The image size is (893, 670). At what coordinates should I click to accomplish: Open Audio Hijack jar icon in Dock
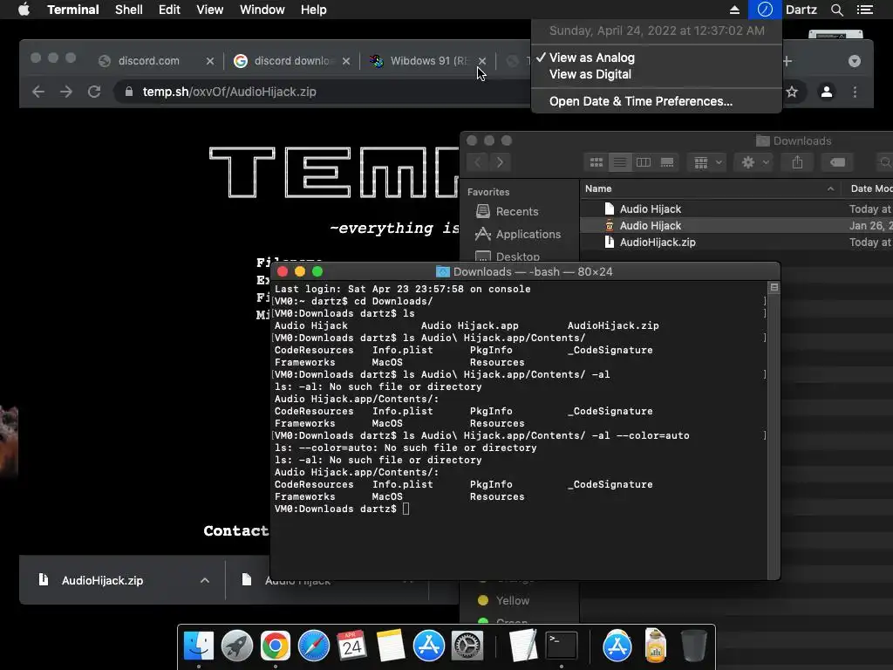656,646
